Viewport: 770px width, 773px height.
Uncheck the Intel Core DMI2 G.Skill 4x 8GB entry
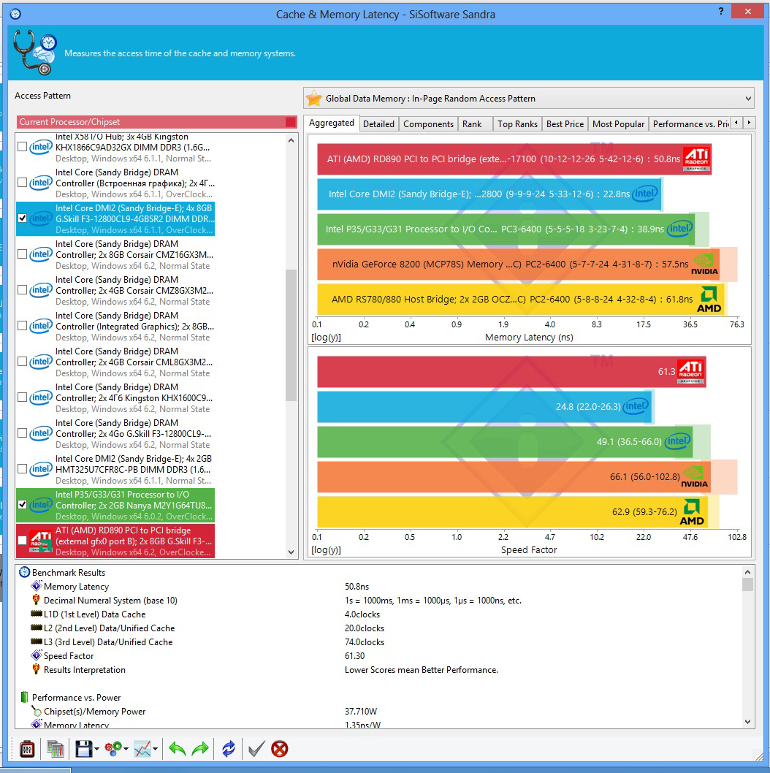[22, 218]
